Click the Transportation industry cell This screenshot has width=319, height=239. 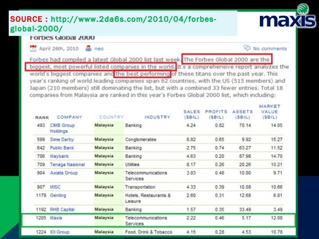coord(140,187)
